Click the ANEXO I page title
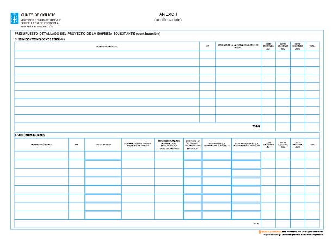 168,14
